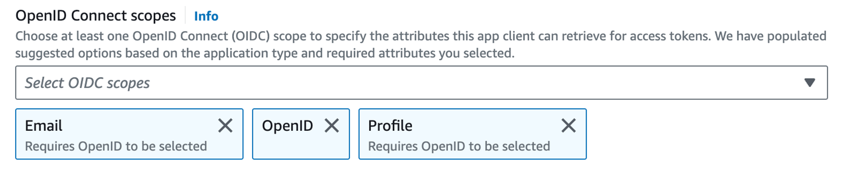Open the Info link beside OpenID Connect scopes

tap(206, 16)
